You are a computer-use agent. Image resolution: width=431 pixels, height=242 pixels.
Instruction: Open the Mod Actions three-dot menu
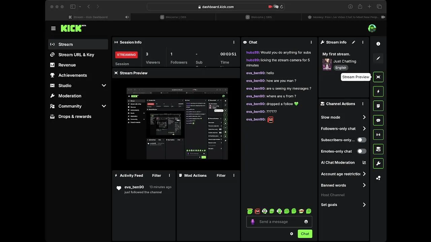coord(234,175)
